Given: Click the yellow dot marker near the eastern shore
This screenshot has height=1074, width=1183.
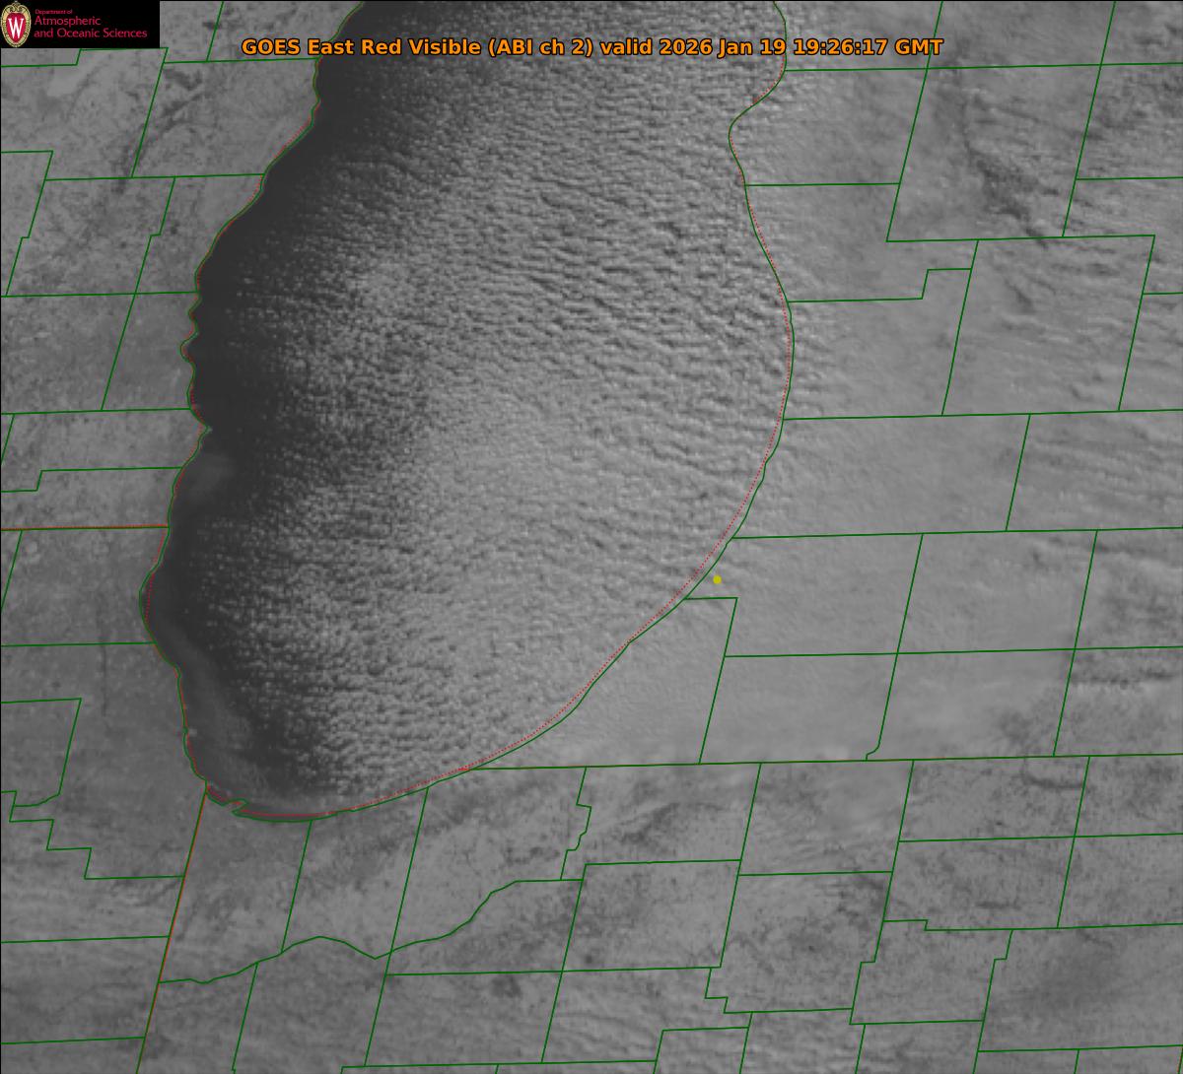Looking at the screenshot, I should click(717, 579).
